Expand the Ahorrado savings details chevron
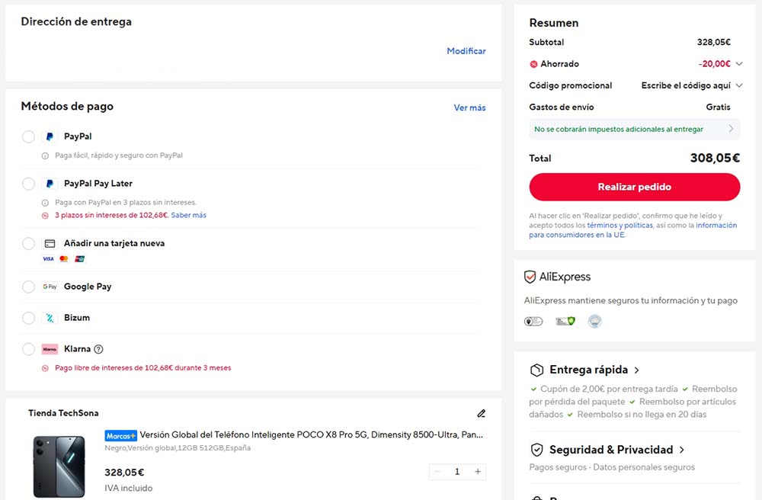 click(x=739, y=64)
